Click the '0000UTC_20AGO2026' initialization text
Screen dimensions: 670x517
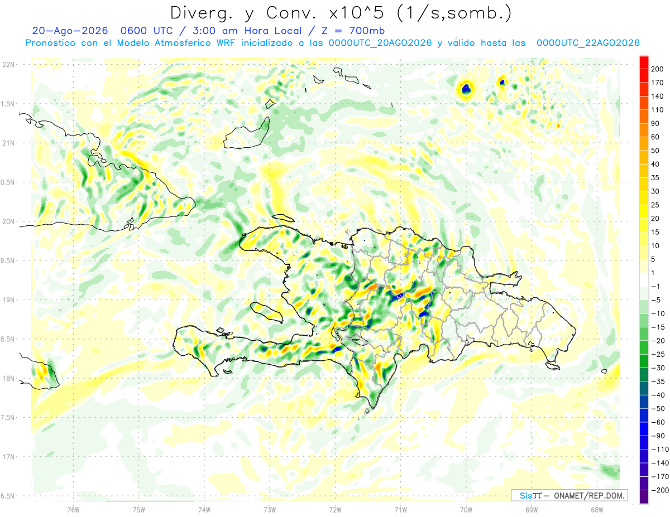[x=380, y=43]
